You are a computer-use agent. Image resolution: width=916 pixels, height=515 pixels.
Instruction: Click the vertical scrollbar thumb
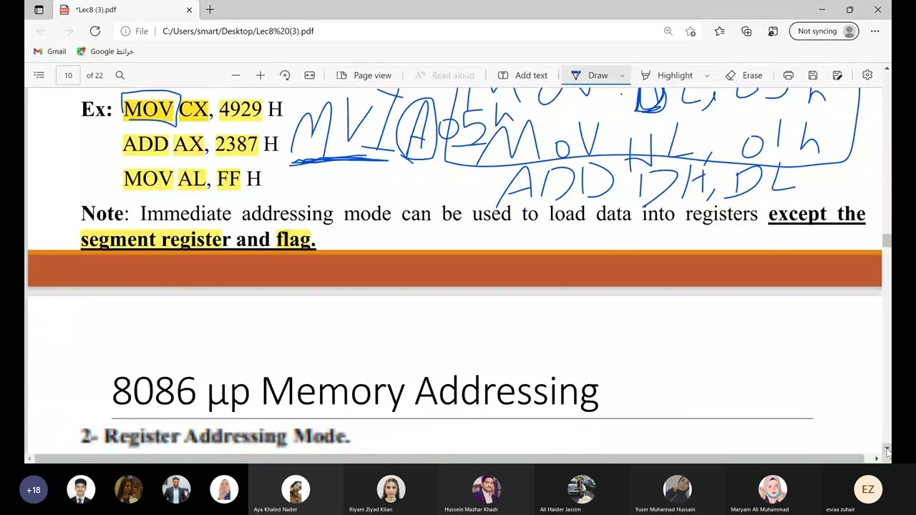[887, 240]
